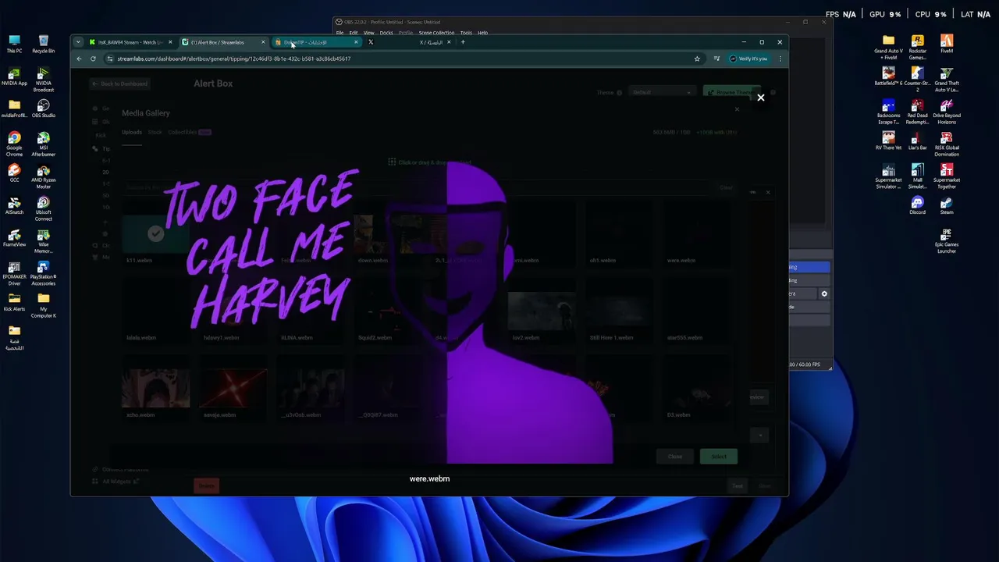Select the MSI Afterburner desktop shortcut
This screenshot has height=562, width=999.
pos(44,144)
